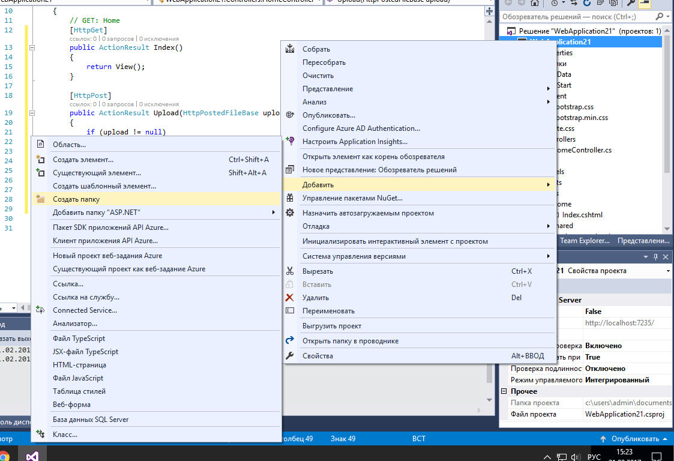Expand the Добавить submenu
The height and width of the screenshot is (461, 674).
[549, 184]
